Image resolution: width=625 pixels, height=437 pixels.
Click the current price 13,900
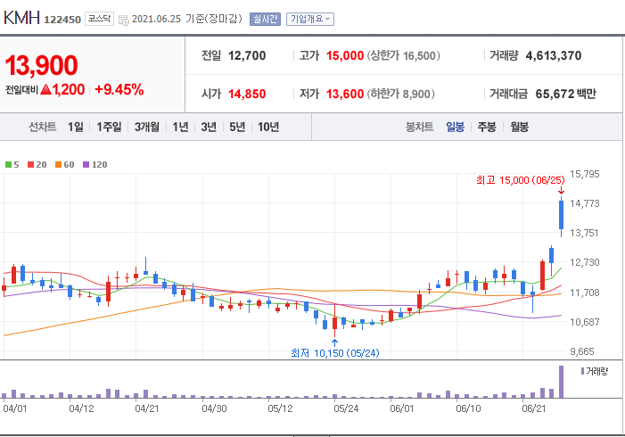point(41,65)
